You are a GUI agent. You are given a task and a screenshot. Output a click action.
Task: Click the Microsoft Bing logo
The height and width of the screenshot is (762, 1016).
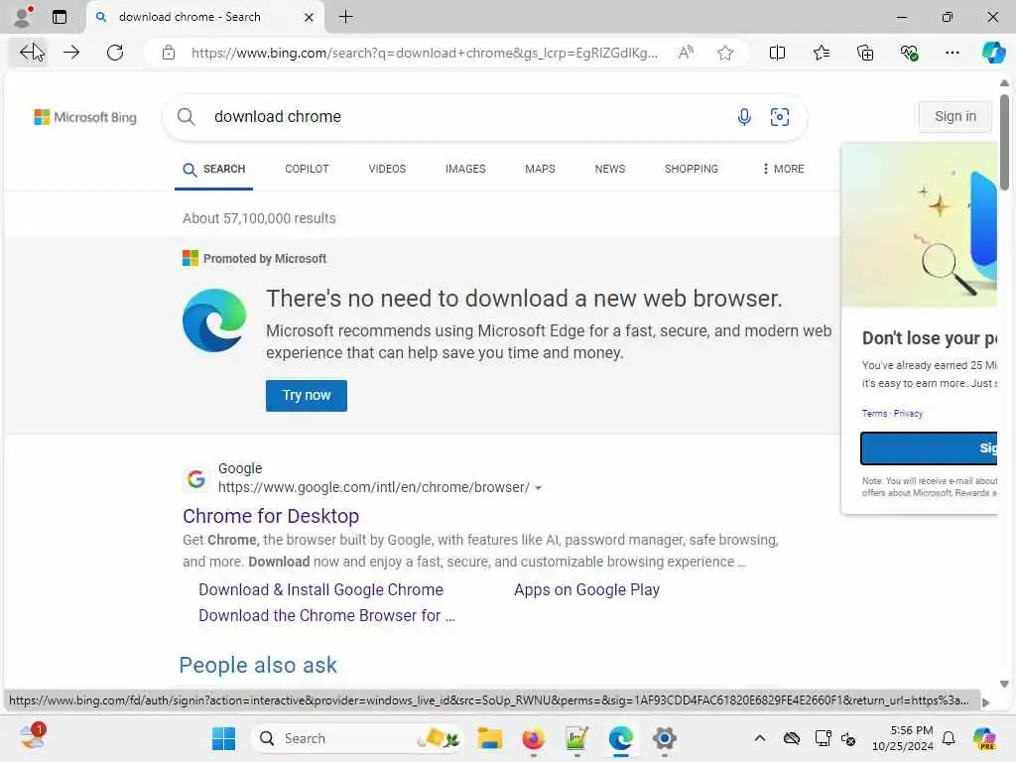coord(85,117)
